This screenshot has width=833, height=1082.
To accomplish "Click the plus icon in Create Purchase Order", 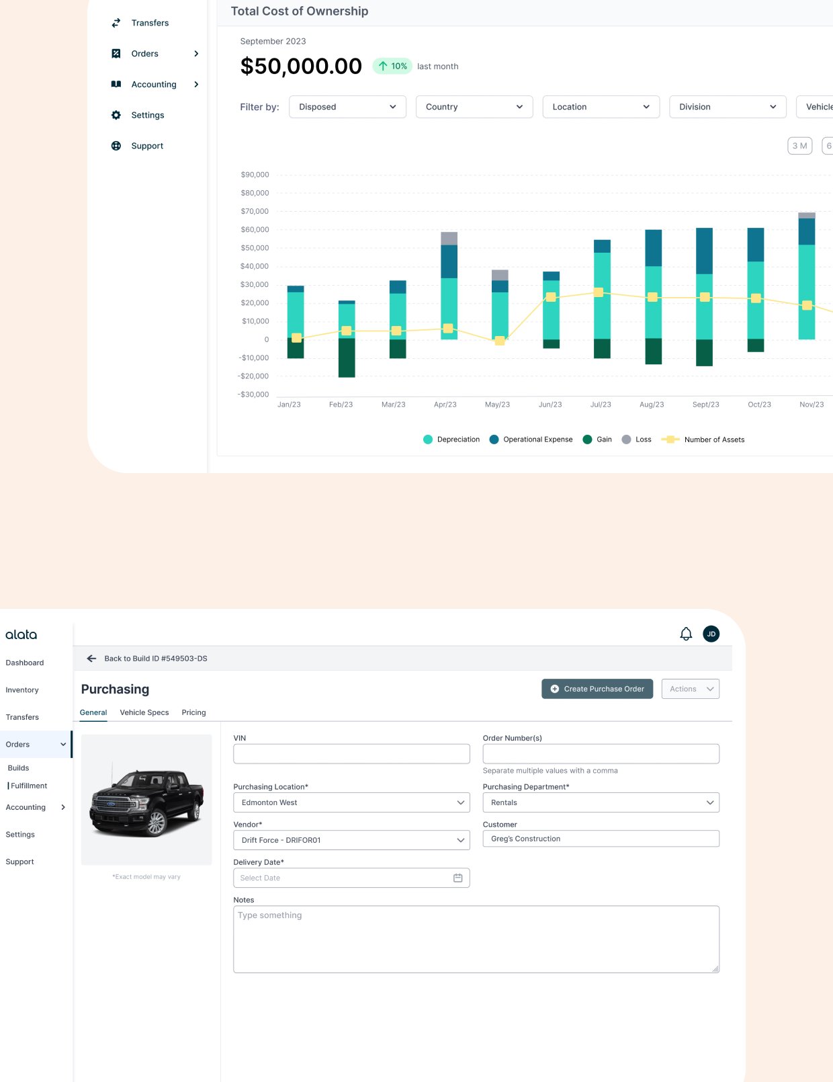I will pos(555,689).
